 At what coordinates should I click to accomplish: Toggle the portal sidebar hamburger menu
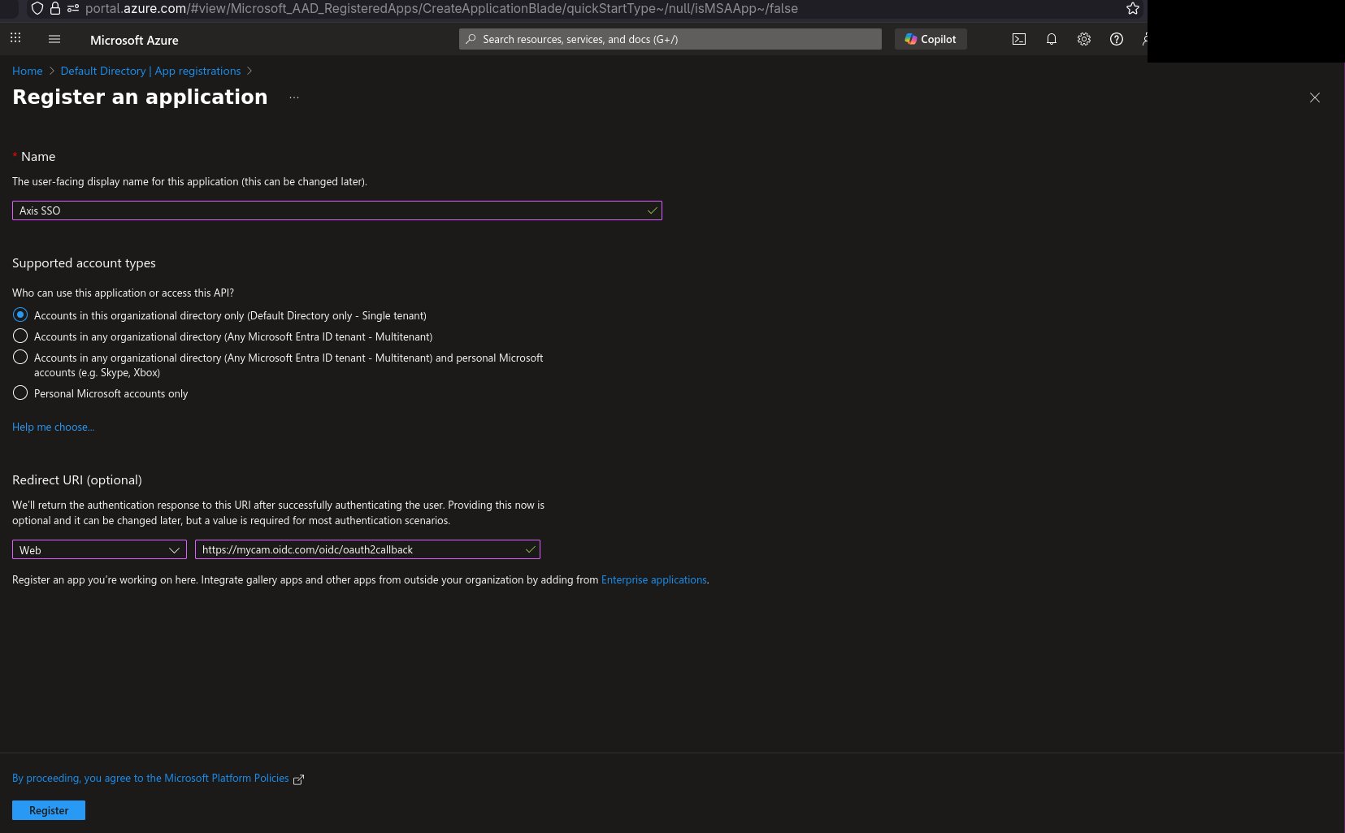[x=54, y=38]
